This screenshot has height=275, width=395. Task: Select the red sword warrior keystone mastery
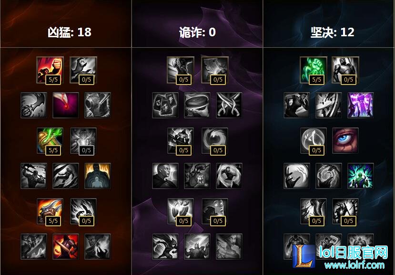pyautogui.click(x=65, y=246)
